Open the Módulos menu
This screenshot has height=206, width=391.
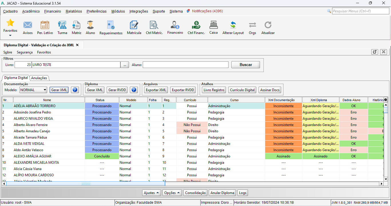click(x=118, y=11)
